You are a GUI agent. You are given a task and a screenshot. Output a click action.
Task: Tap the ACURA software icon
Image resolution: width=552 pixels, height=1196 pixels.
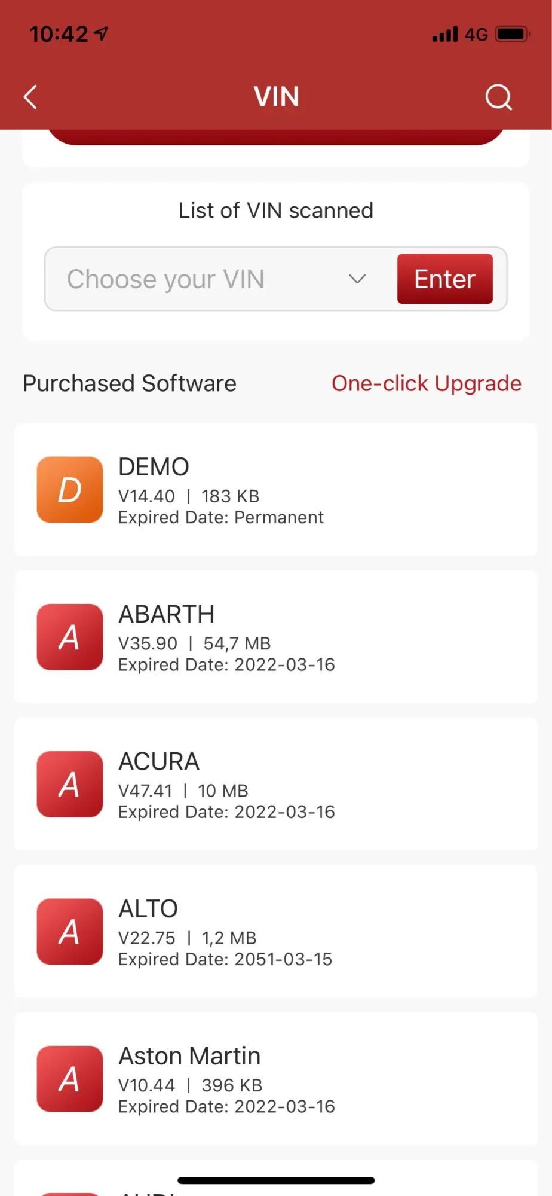tap(70, 784)
